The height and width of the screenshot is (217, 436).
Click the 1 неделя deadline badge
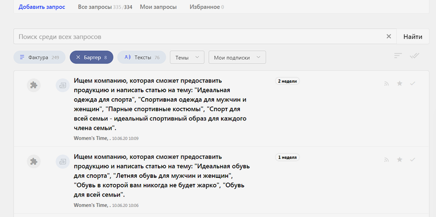287,157
